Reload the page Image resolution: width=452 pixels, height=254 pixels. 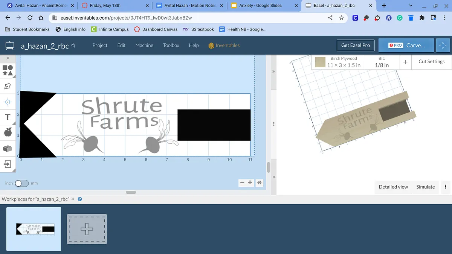(30, 18)
